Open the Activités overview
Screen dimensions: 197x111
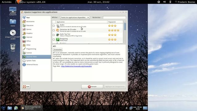click(x=6, y=2)
